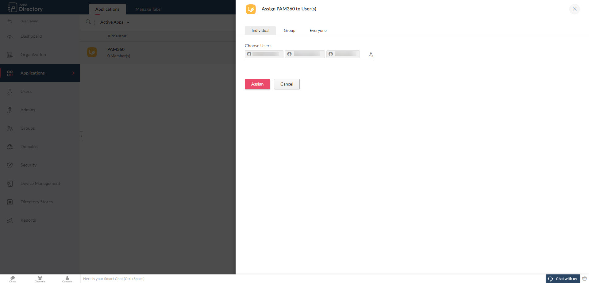The height and width of the screenshot is (283, 589).
Task: Open the PAM360 app name link
Action: (116, 49)
